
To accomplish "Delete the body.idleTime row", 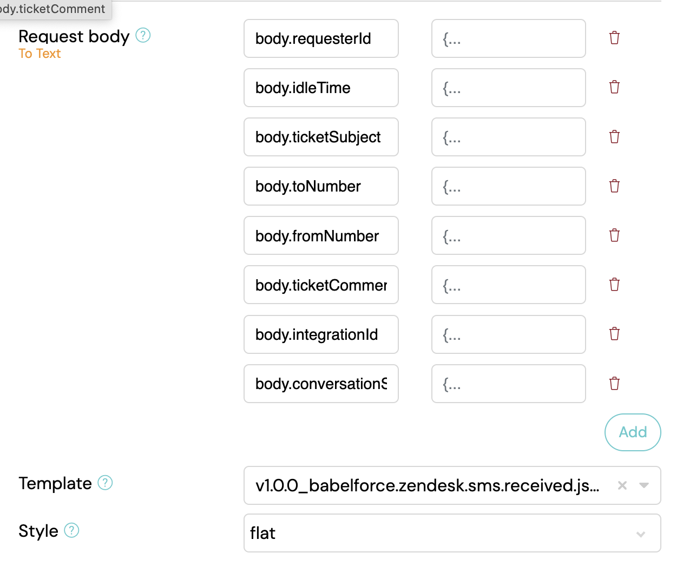I will point(614,87).
